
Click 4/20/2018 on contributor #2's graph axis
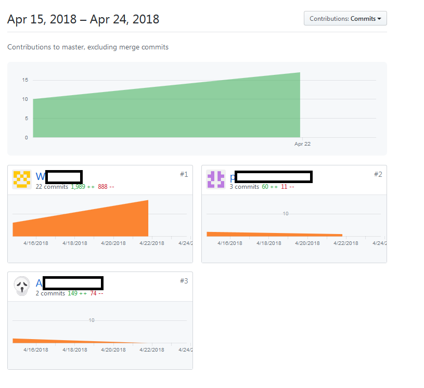307,243
